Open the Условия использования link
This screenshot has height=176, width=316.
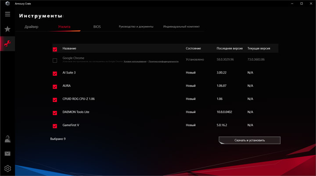pyautogui.click(x=135, y=62)
